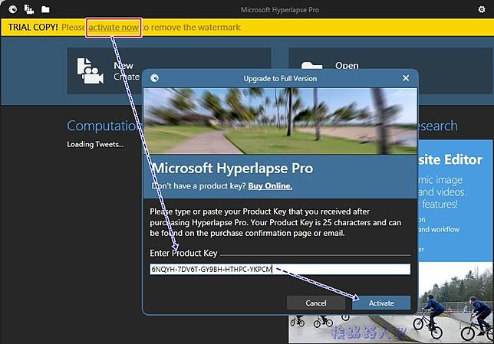Click 'Enter Product Key' label
The height and width of the screenshot is (344, 494).
click(x=183, y=253)
